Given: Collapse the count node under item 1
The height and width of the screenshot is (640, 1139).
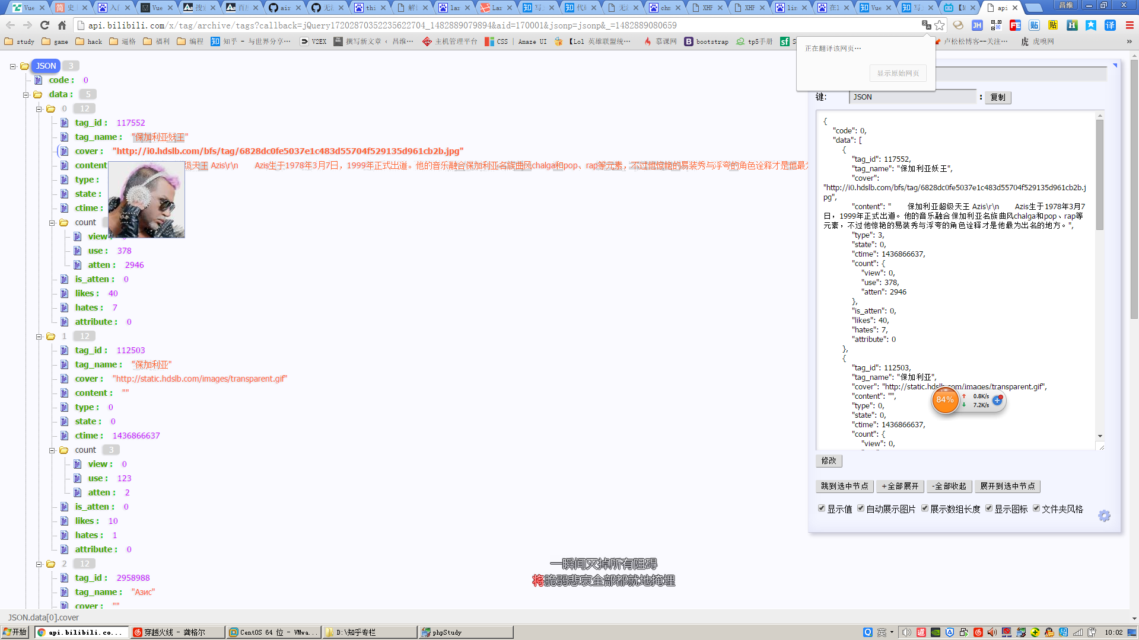Looking at the screenshot, I should tap(52, 450).
